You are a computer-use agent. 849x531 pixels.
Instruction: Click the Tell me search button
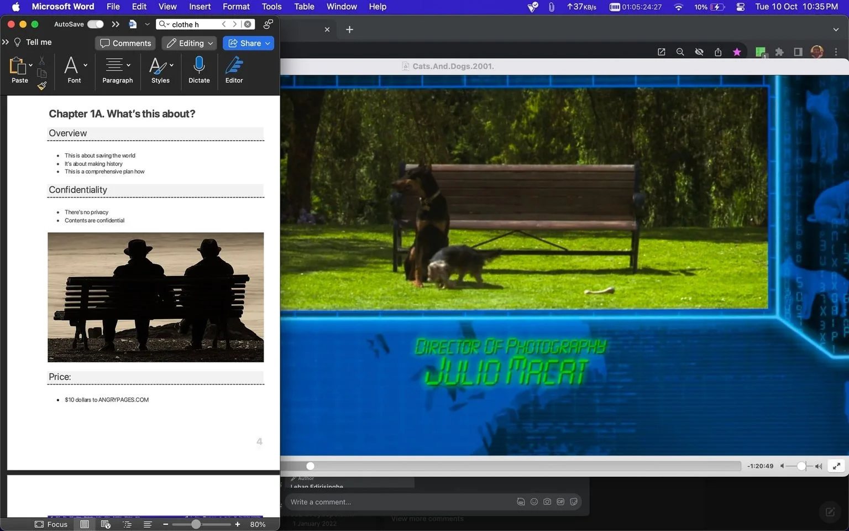tap(32, 42)
